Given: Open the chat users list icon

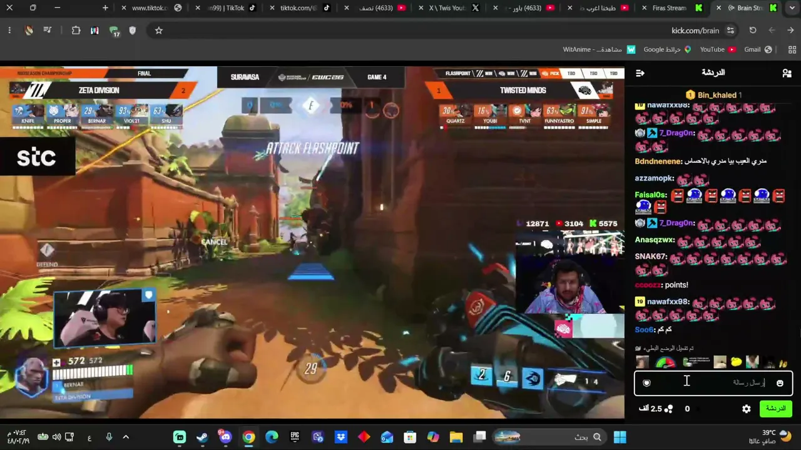Looking at the screenshot, I should pyautogui.click(x=787, y=73).
